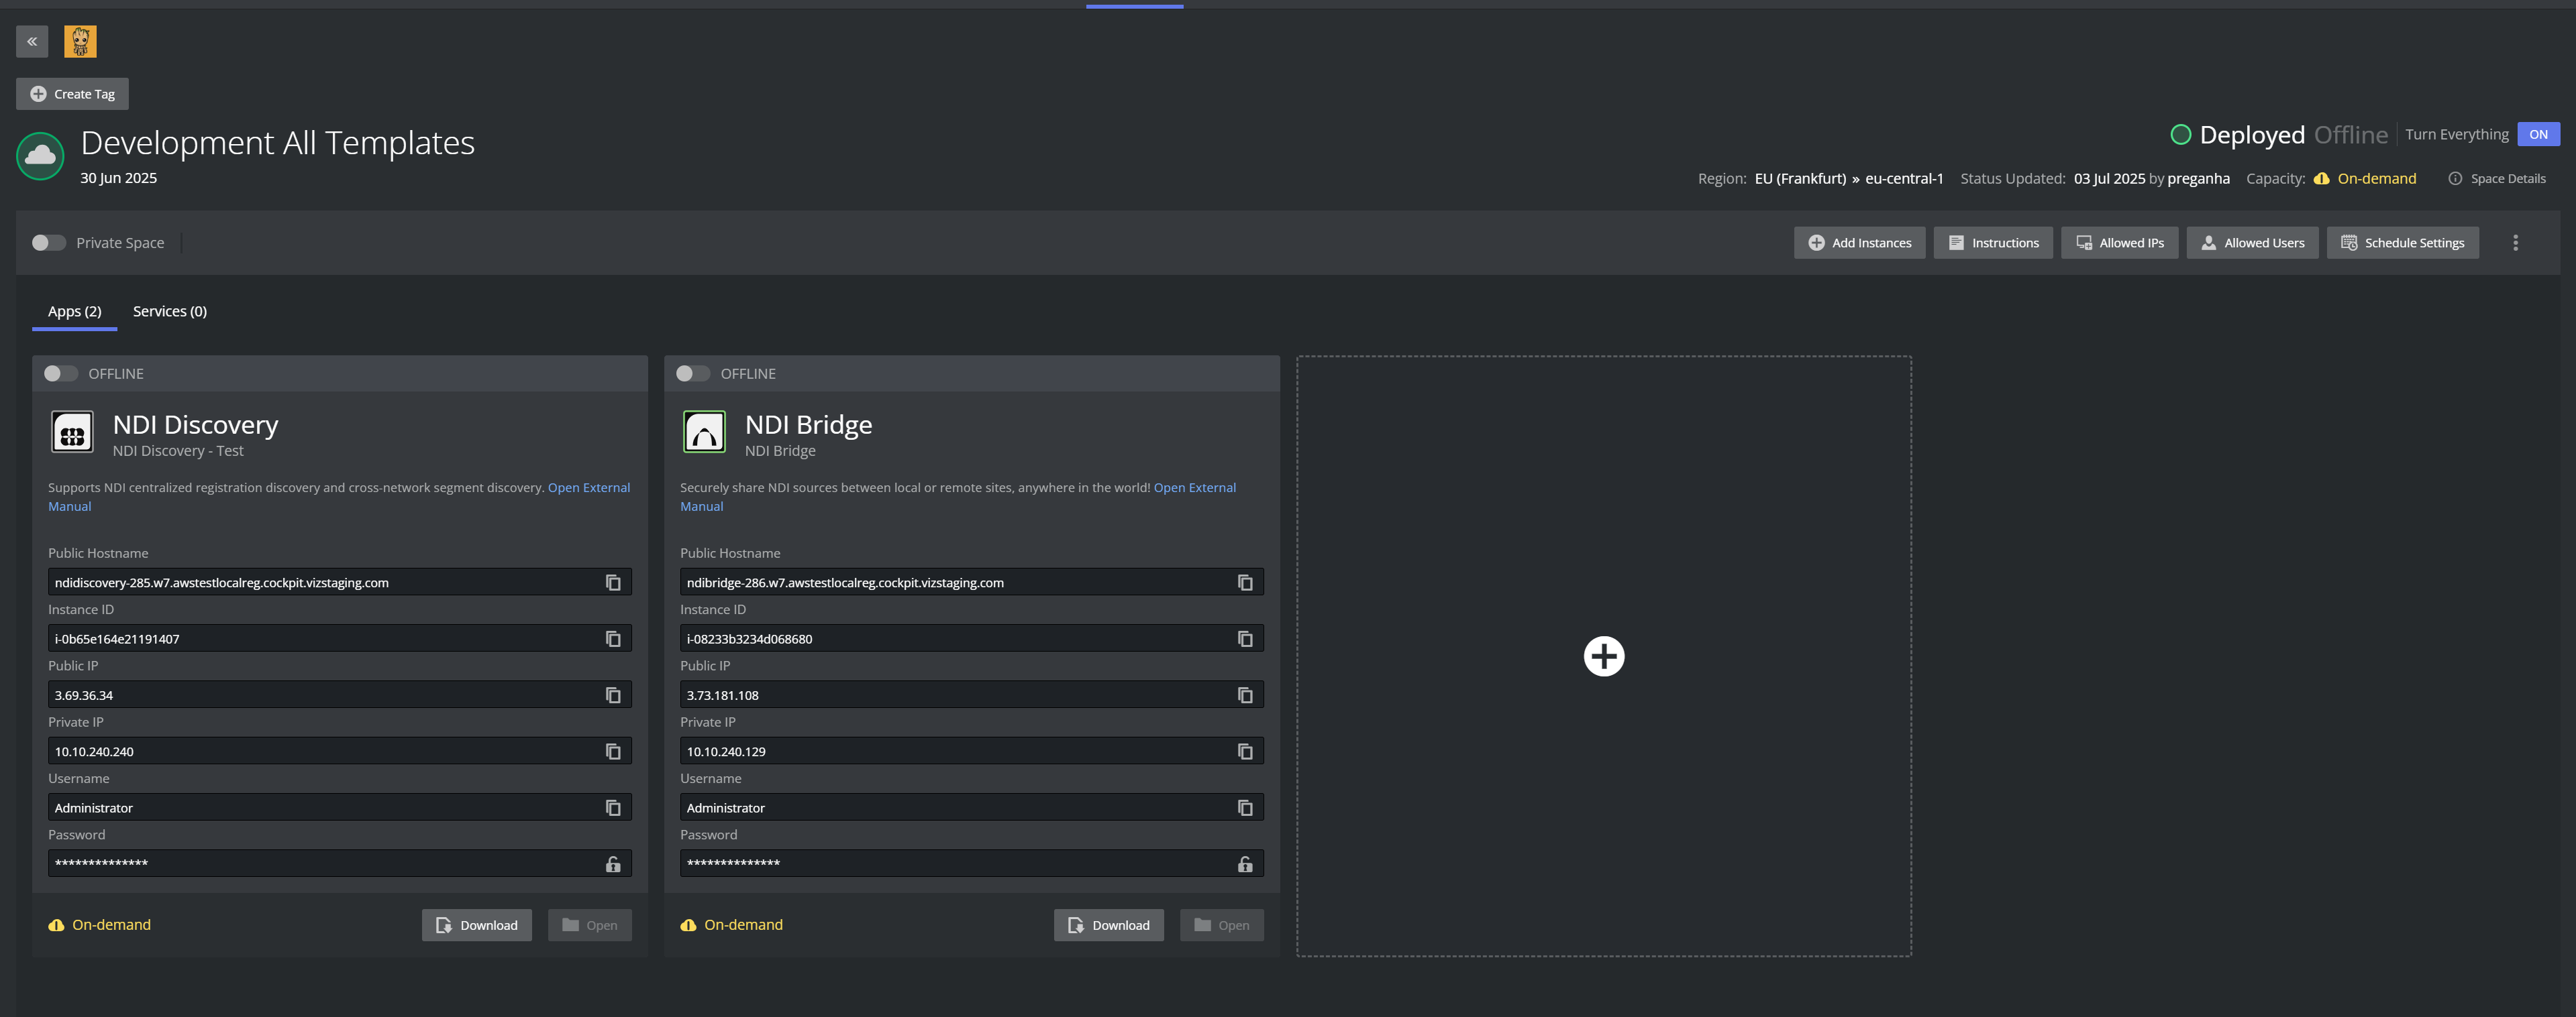
Task: Copy NDI Bridge instance ID
Action: tap(1245, 638)
